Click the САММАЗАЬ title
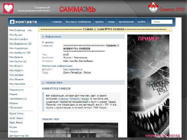Viewport: 187px width, 140px height. tap(77, 9)
